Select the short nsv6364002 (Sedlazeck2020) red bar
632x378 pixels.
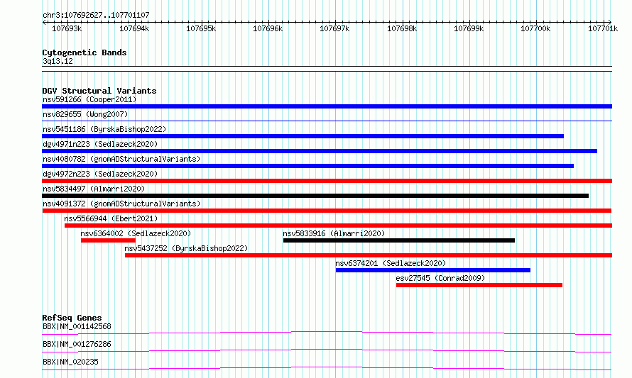(108, 240)
